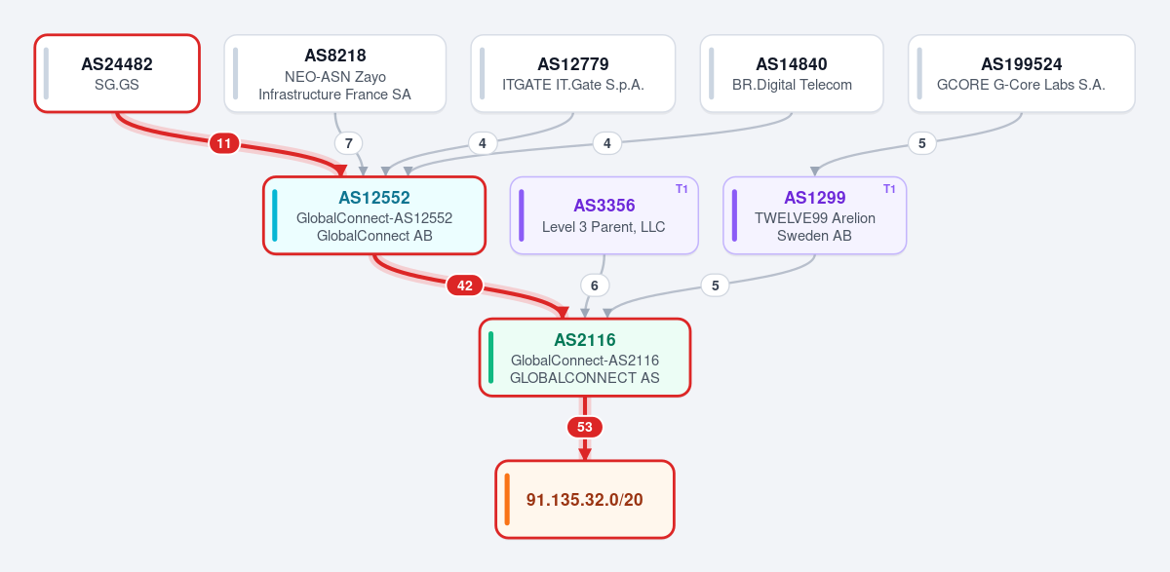Click the red edge badge labeled 11
Viewport: 1170px width, 572px height.
(x=224, y=144)
